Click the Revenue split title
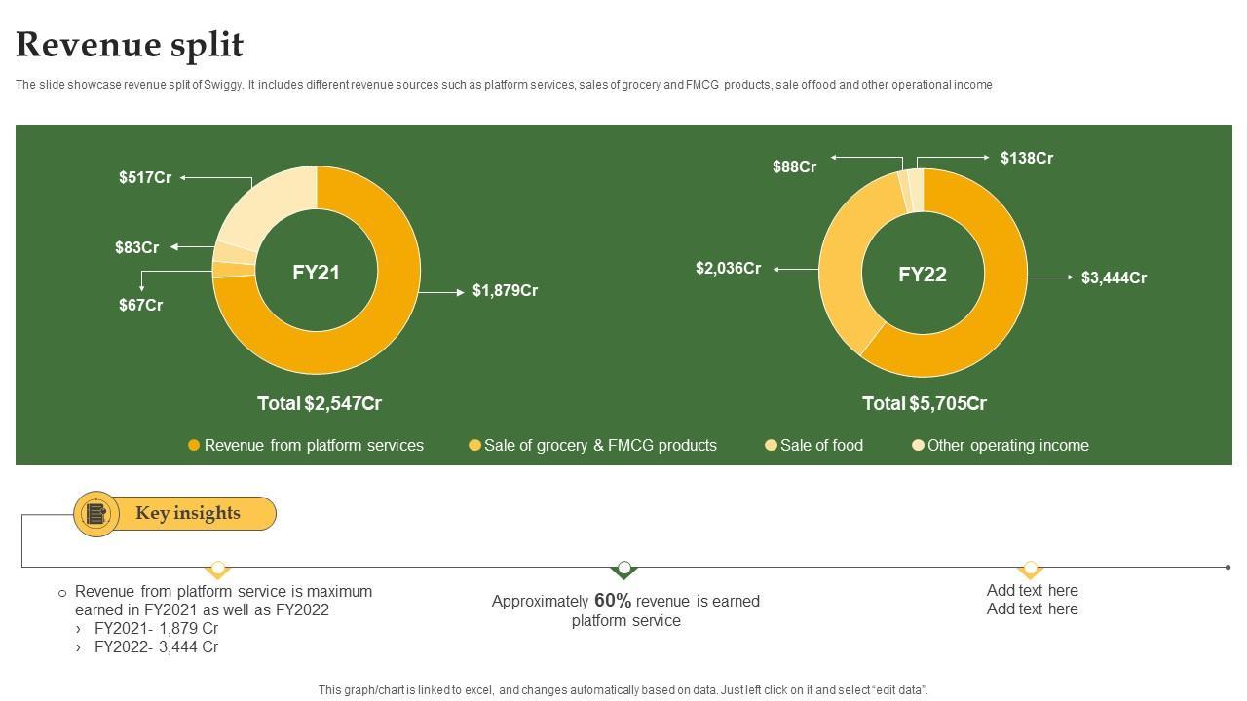Screen dimensions: 1247x701 coord(130,45)
